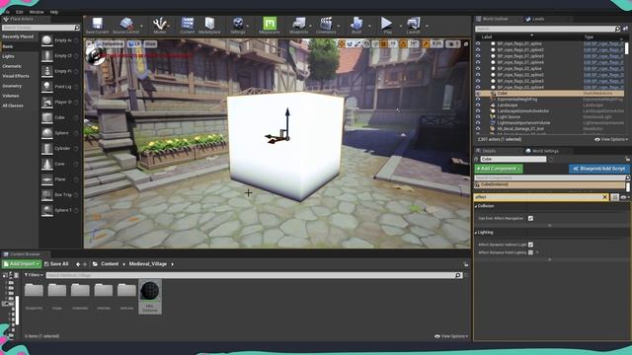Select Empty Pawn in Place Actors list

(59, 71)
